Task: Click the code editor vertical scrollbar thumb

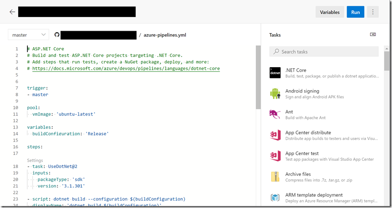Action: [258, 77]
